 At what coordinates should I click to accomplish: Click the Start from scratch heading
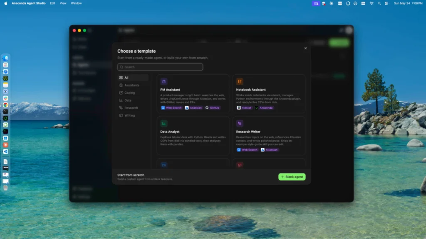click(131, 175)
